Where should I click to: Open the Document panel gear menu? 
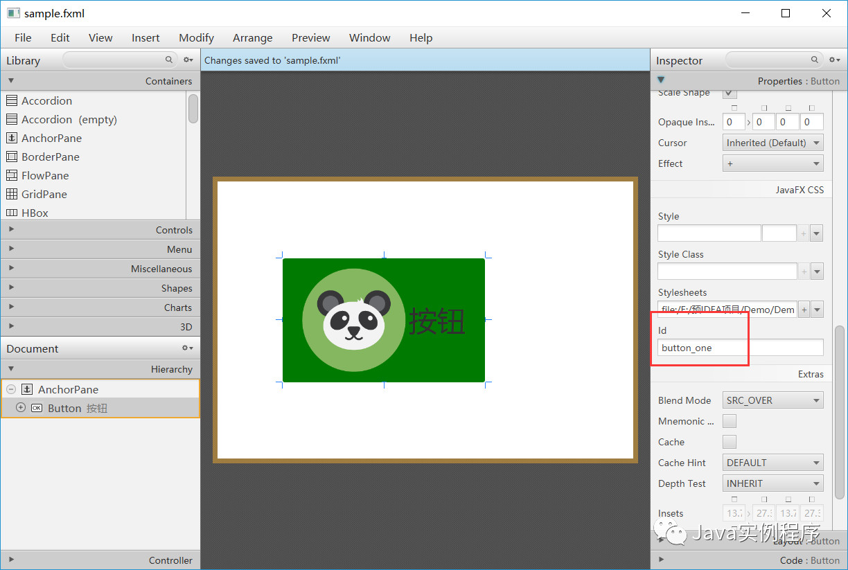click(x=186, y=348)
